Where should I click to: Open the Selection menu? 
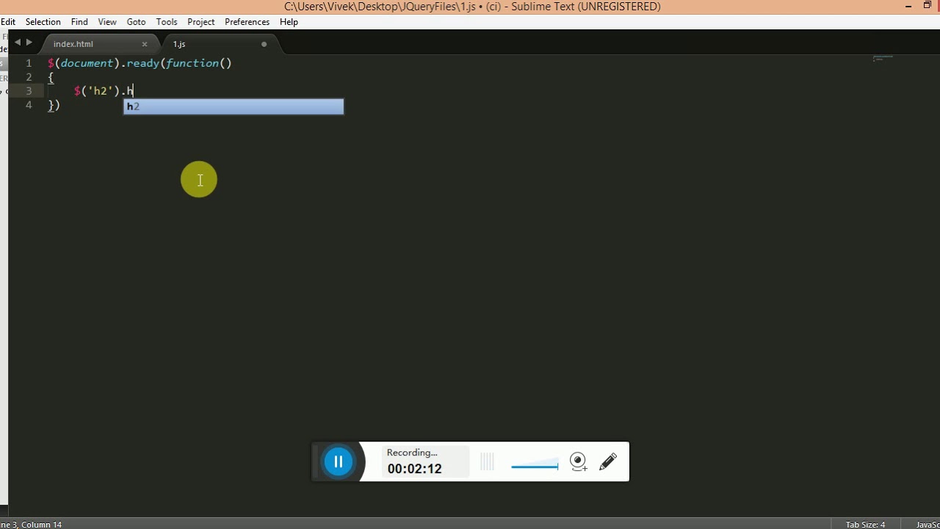(43, 22)
